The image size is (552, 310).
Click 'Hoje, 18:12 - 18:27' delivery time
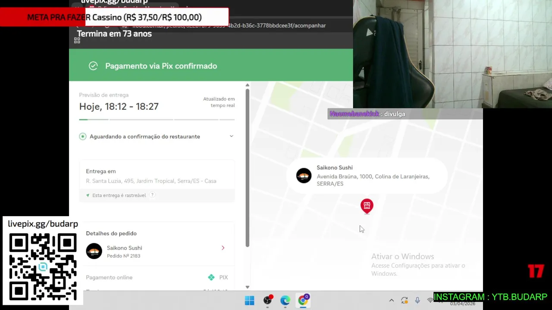pos(119,106)
